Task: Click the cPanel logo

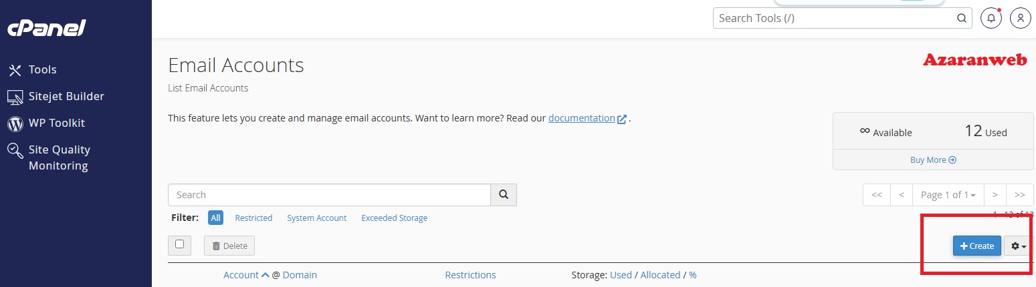Action: pos(46,29)
